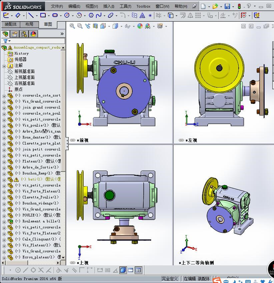Open the FeatureManager design tree tab
Screen dimensions: 274x283
pyautogui.click(x=5, y=34)
